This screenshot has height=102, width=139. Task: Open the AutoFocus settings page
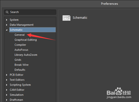(21, 50)
